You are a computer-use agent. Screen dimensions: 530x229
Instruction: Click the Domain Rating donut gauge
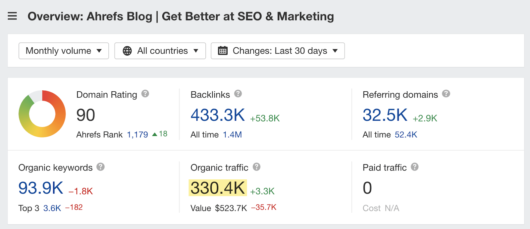coord(42,114)
